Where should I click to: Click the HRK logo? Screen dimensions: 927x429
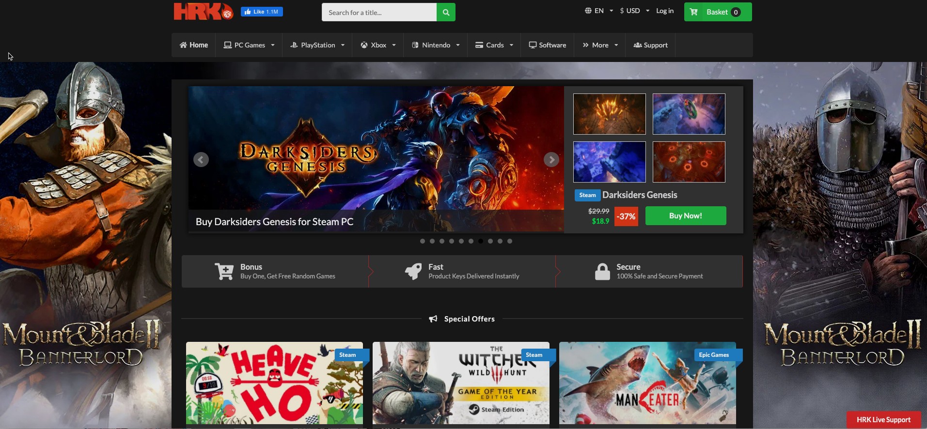(x=204, y=11)
